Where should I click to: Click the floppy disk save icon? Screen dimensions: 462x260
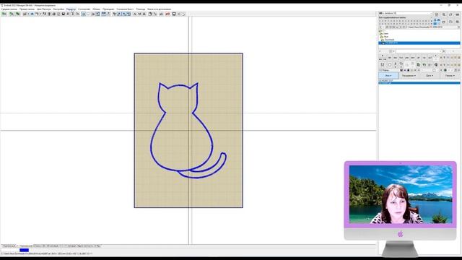point(63,14)
